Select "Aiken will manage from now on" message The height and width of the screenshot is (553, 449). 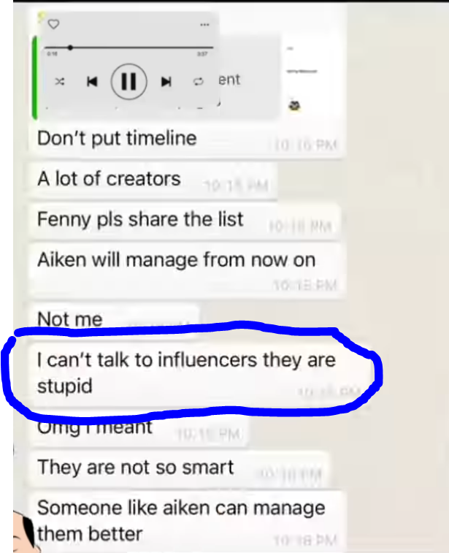click(186, 270)
